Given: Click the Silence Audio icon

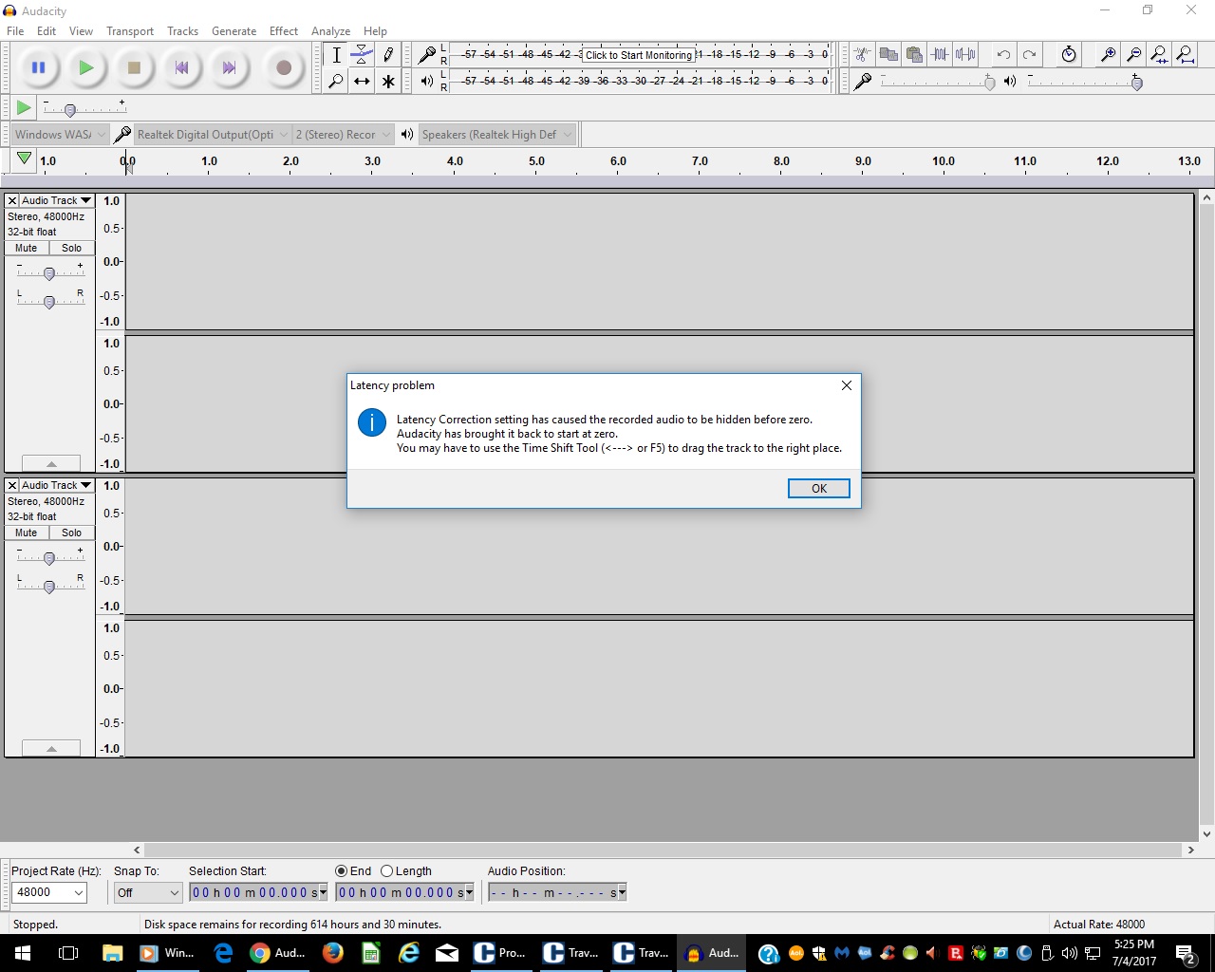Looking at the screenshot, I should [x=965, y=54].
